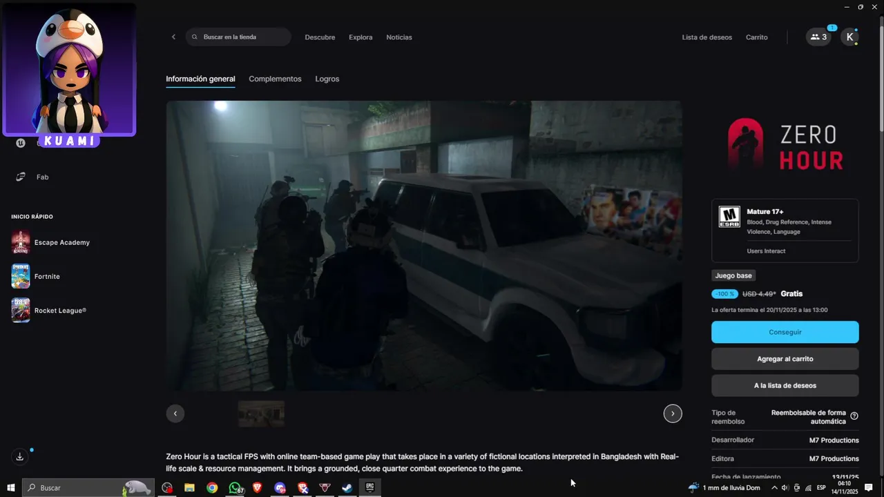Image resolution: width=884 pixels, height=497 pixels.
Task: Click the Zero Hour game logo
Action: [x=785, y=144]
